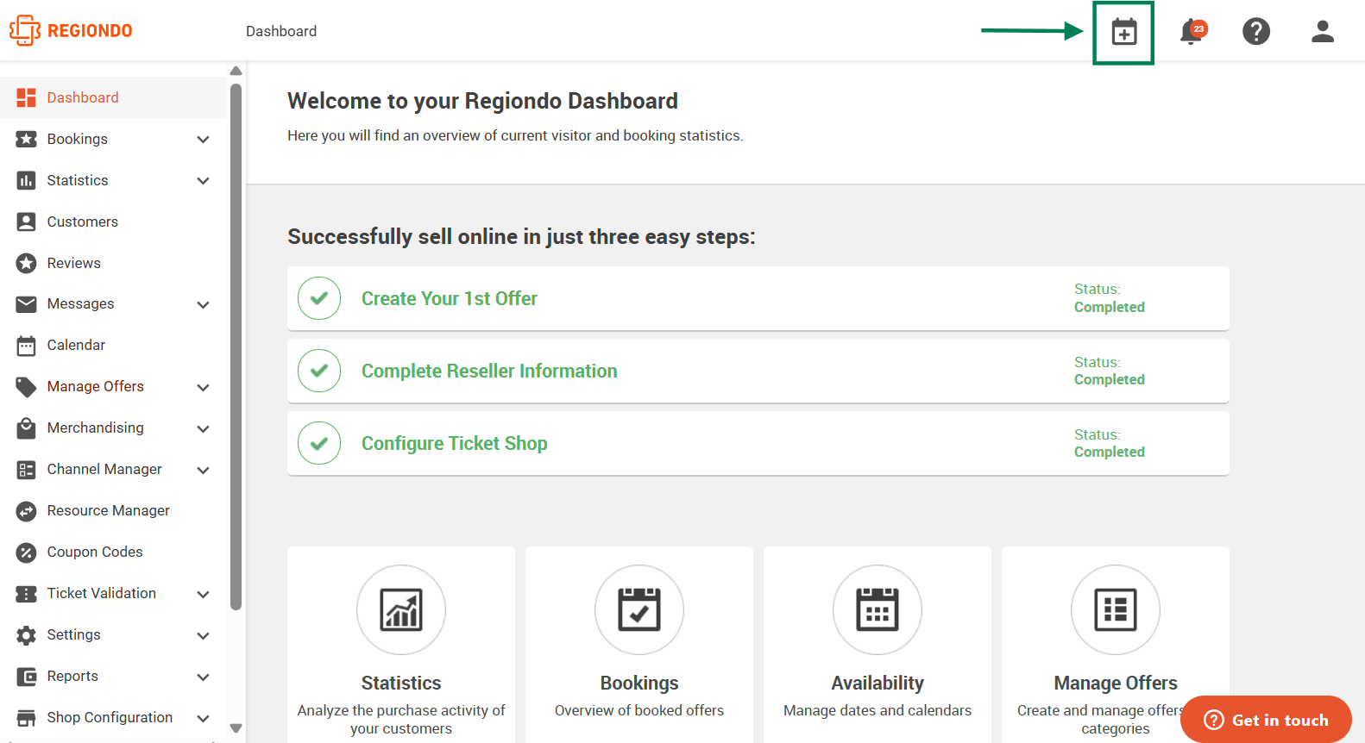Click the sidebar scrollbar thumb
The width and height of the screenshot is (1365, 743).
tap(236, 347)
